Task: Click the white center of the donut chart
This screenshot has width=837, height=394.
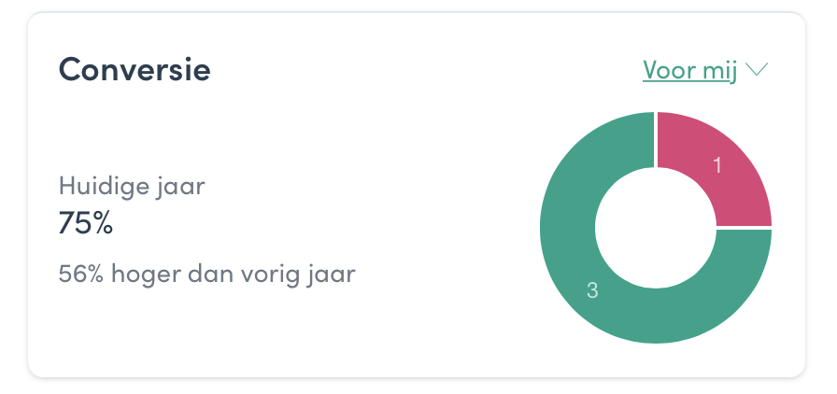Action: pos(656,228)
